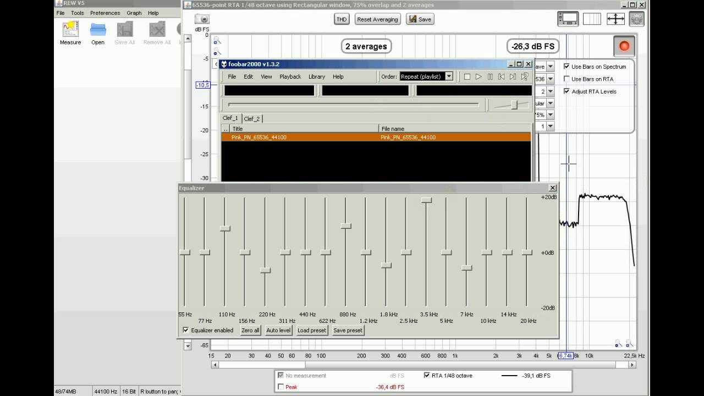The image size is (704, 396).
Task: Click the THD button
Action: (x=342, y=19)
